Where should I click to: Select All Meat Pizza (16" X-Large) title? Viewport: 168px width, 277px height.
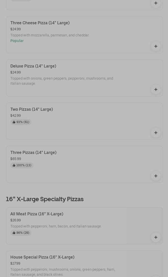(x=37, y=214)
